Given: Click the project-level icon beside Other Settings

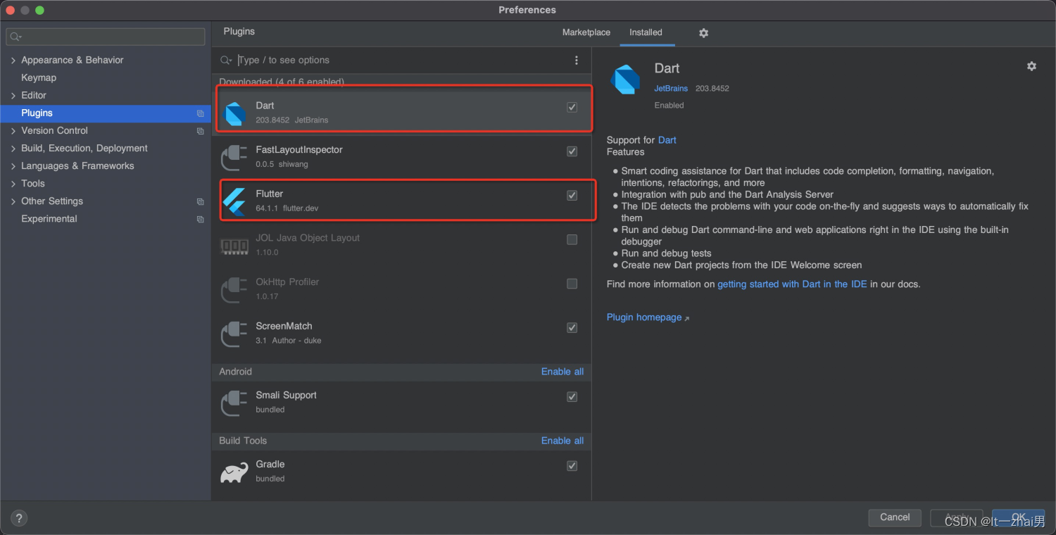Looking at the screenshot, I should coord(201,201).
